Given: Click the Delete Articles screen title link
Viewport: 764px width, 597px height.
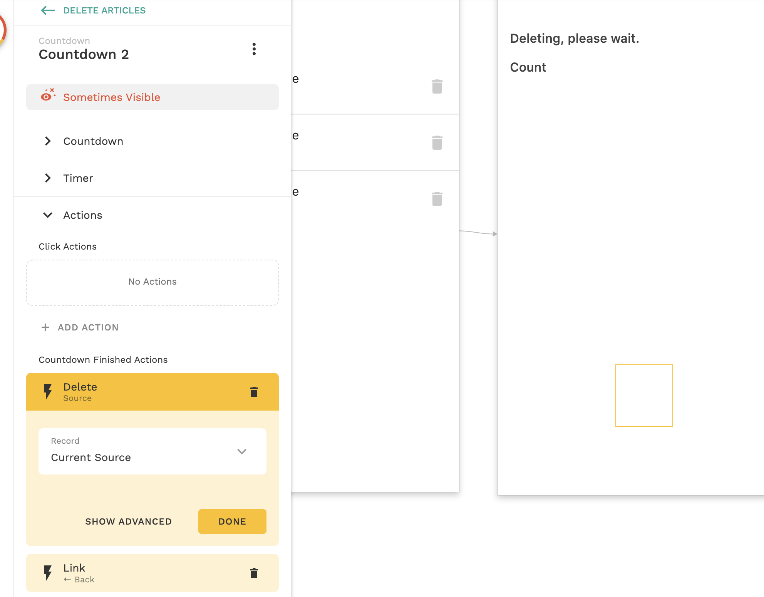Looking at the screenshot, I should pos(104,10).
